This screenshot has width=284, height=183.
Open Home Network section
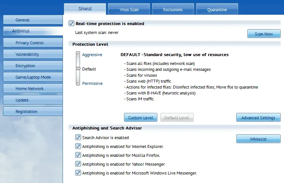tap(33, 89)
